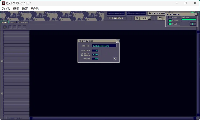
Task: Click the Project panel title icon
Action: 80,41
